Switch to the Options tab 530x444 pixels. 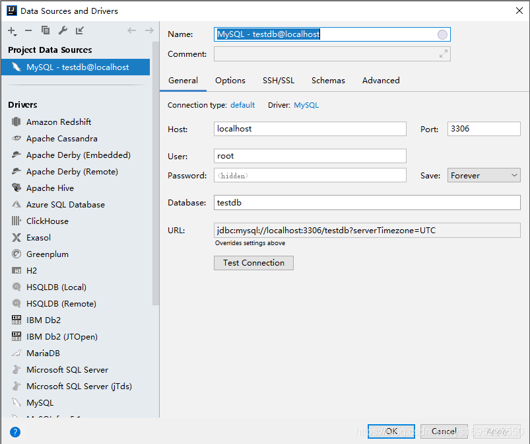tap(230, 81)
